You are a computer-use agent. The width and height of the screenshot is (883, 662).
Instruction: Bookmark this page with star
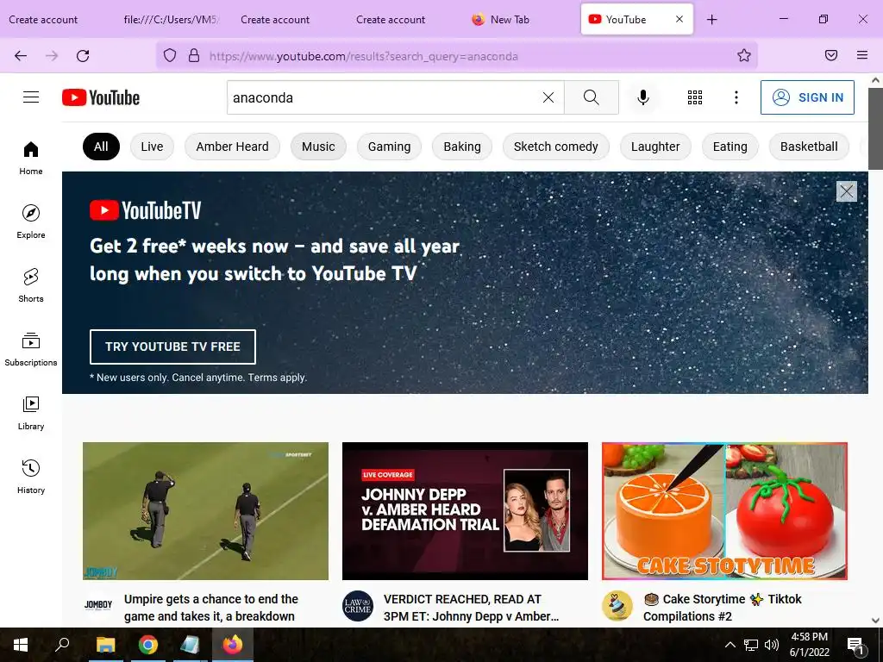coord(744,55)
